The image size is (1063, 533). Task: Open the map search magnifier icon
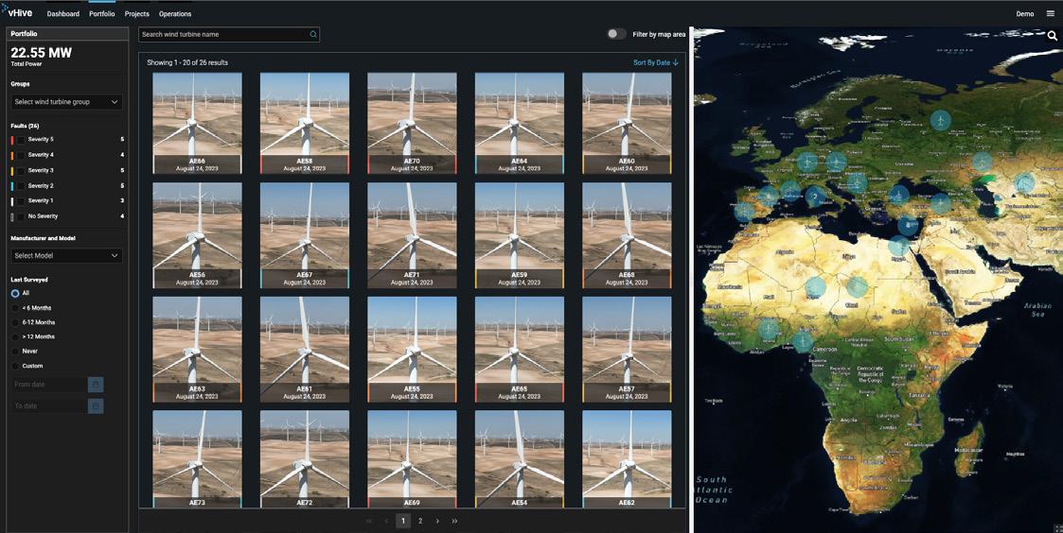(1052, 37)
